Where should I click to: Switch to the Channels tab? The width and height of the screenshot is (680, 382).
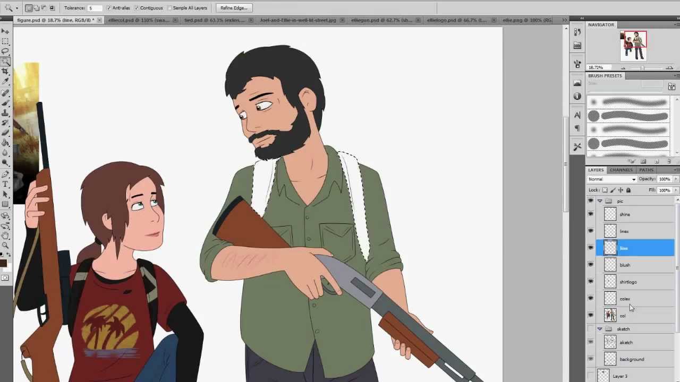[621, 170]
